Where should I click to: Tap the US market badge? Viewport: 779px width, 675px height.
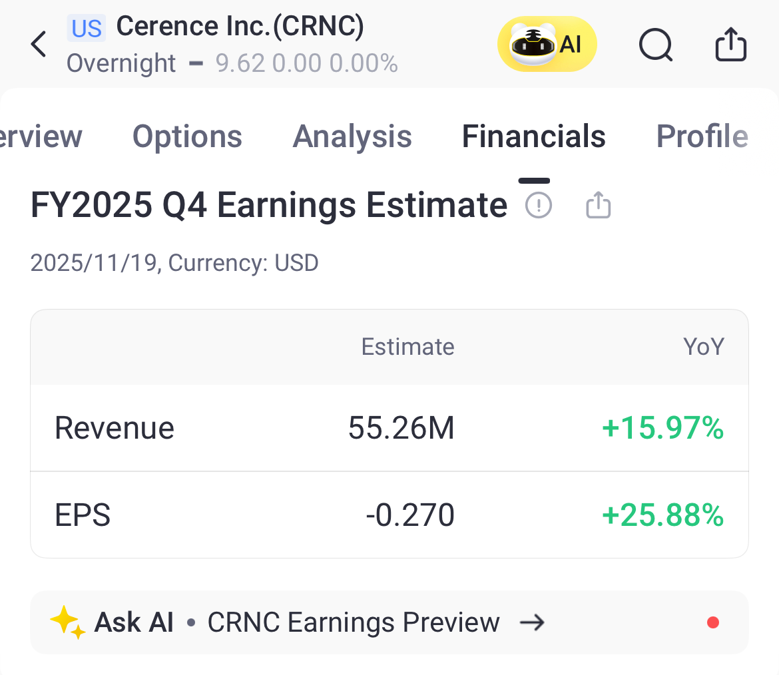[x=87, y=29]
